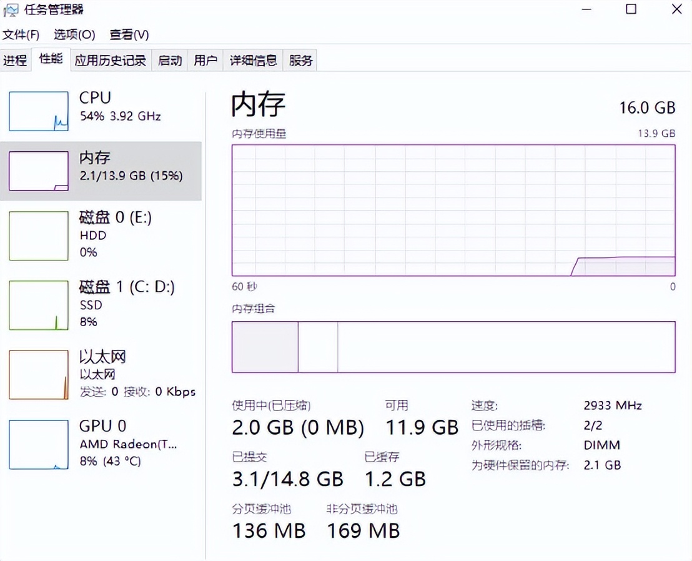
Task: Switch to the 启动 startup tab
Action: click(169, 60)
